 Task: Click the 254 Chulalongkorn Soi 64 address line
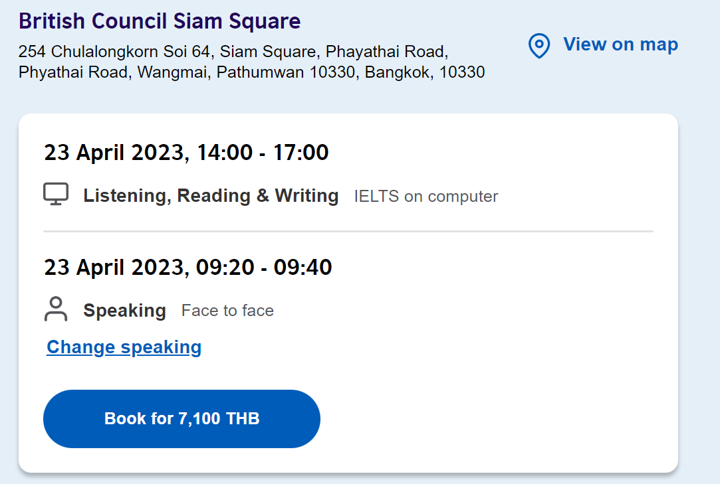(233, 51)
